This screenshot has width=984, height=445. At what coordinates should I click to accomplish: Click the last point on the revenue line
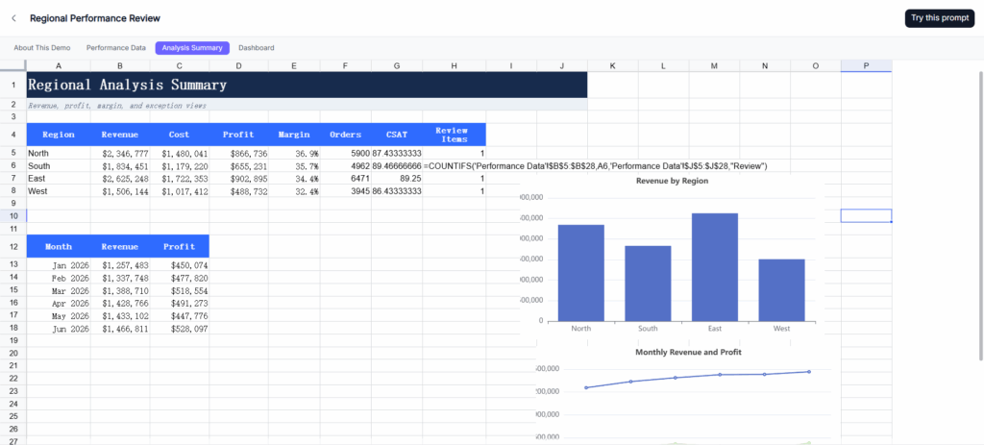(809, 372)
